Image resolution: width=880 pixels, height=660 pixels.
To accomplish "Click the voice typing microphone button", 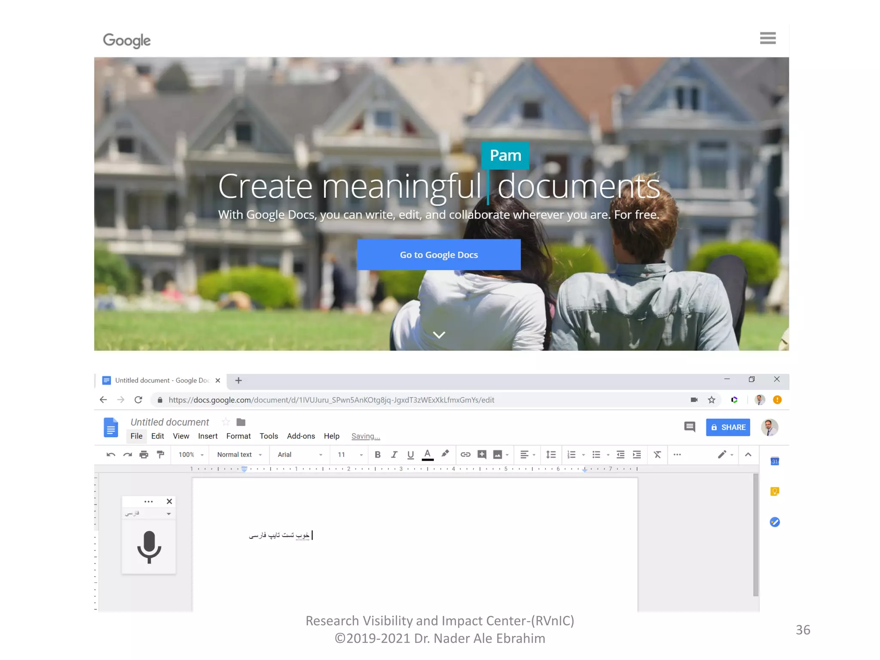I will tap(149, 547).
